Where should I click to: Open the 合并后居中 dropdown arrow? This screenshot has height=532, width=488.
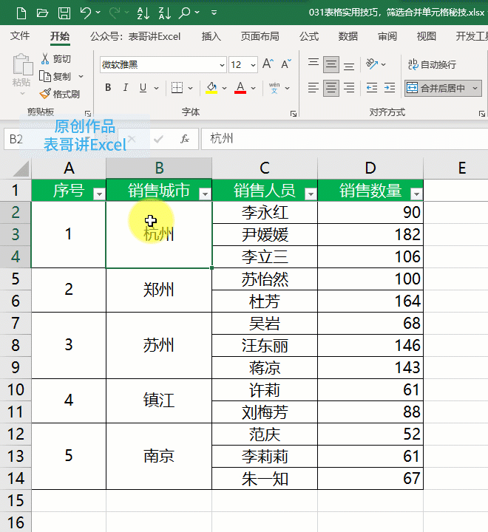475,88
